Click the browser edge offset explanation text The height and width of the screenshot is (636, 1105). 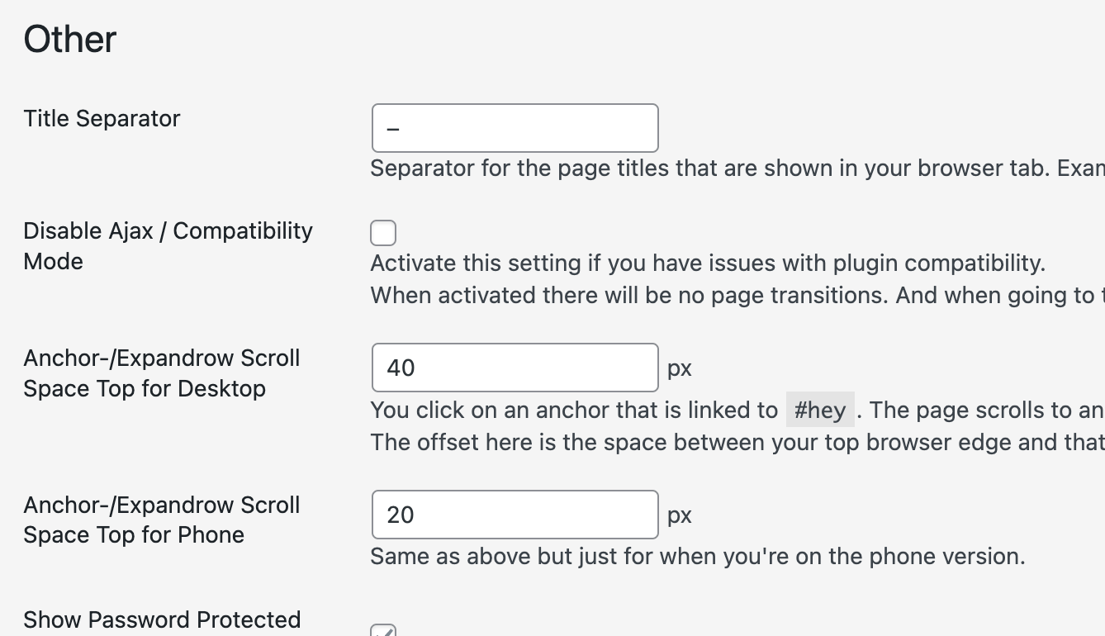(735, 442)
